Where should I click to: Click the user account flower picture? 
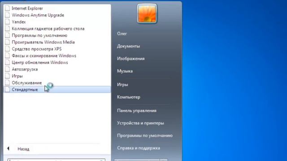147,14
